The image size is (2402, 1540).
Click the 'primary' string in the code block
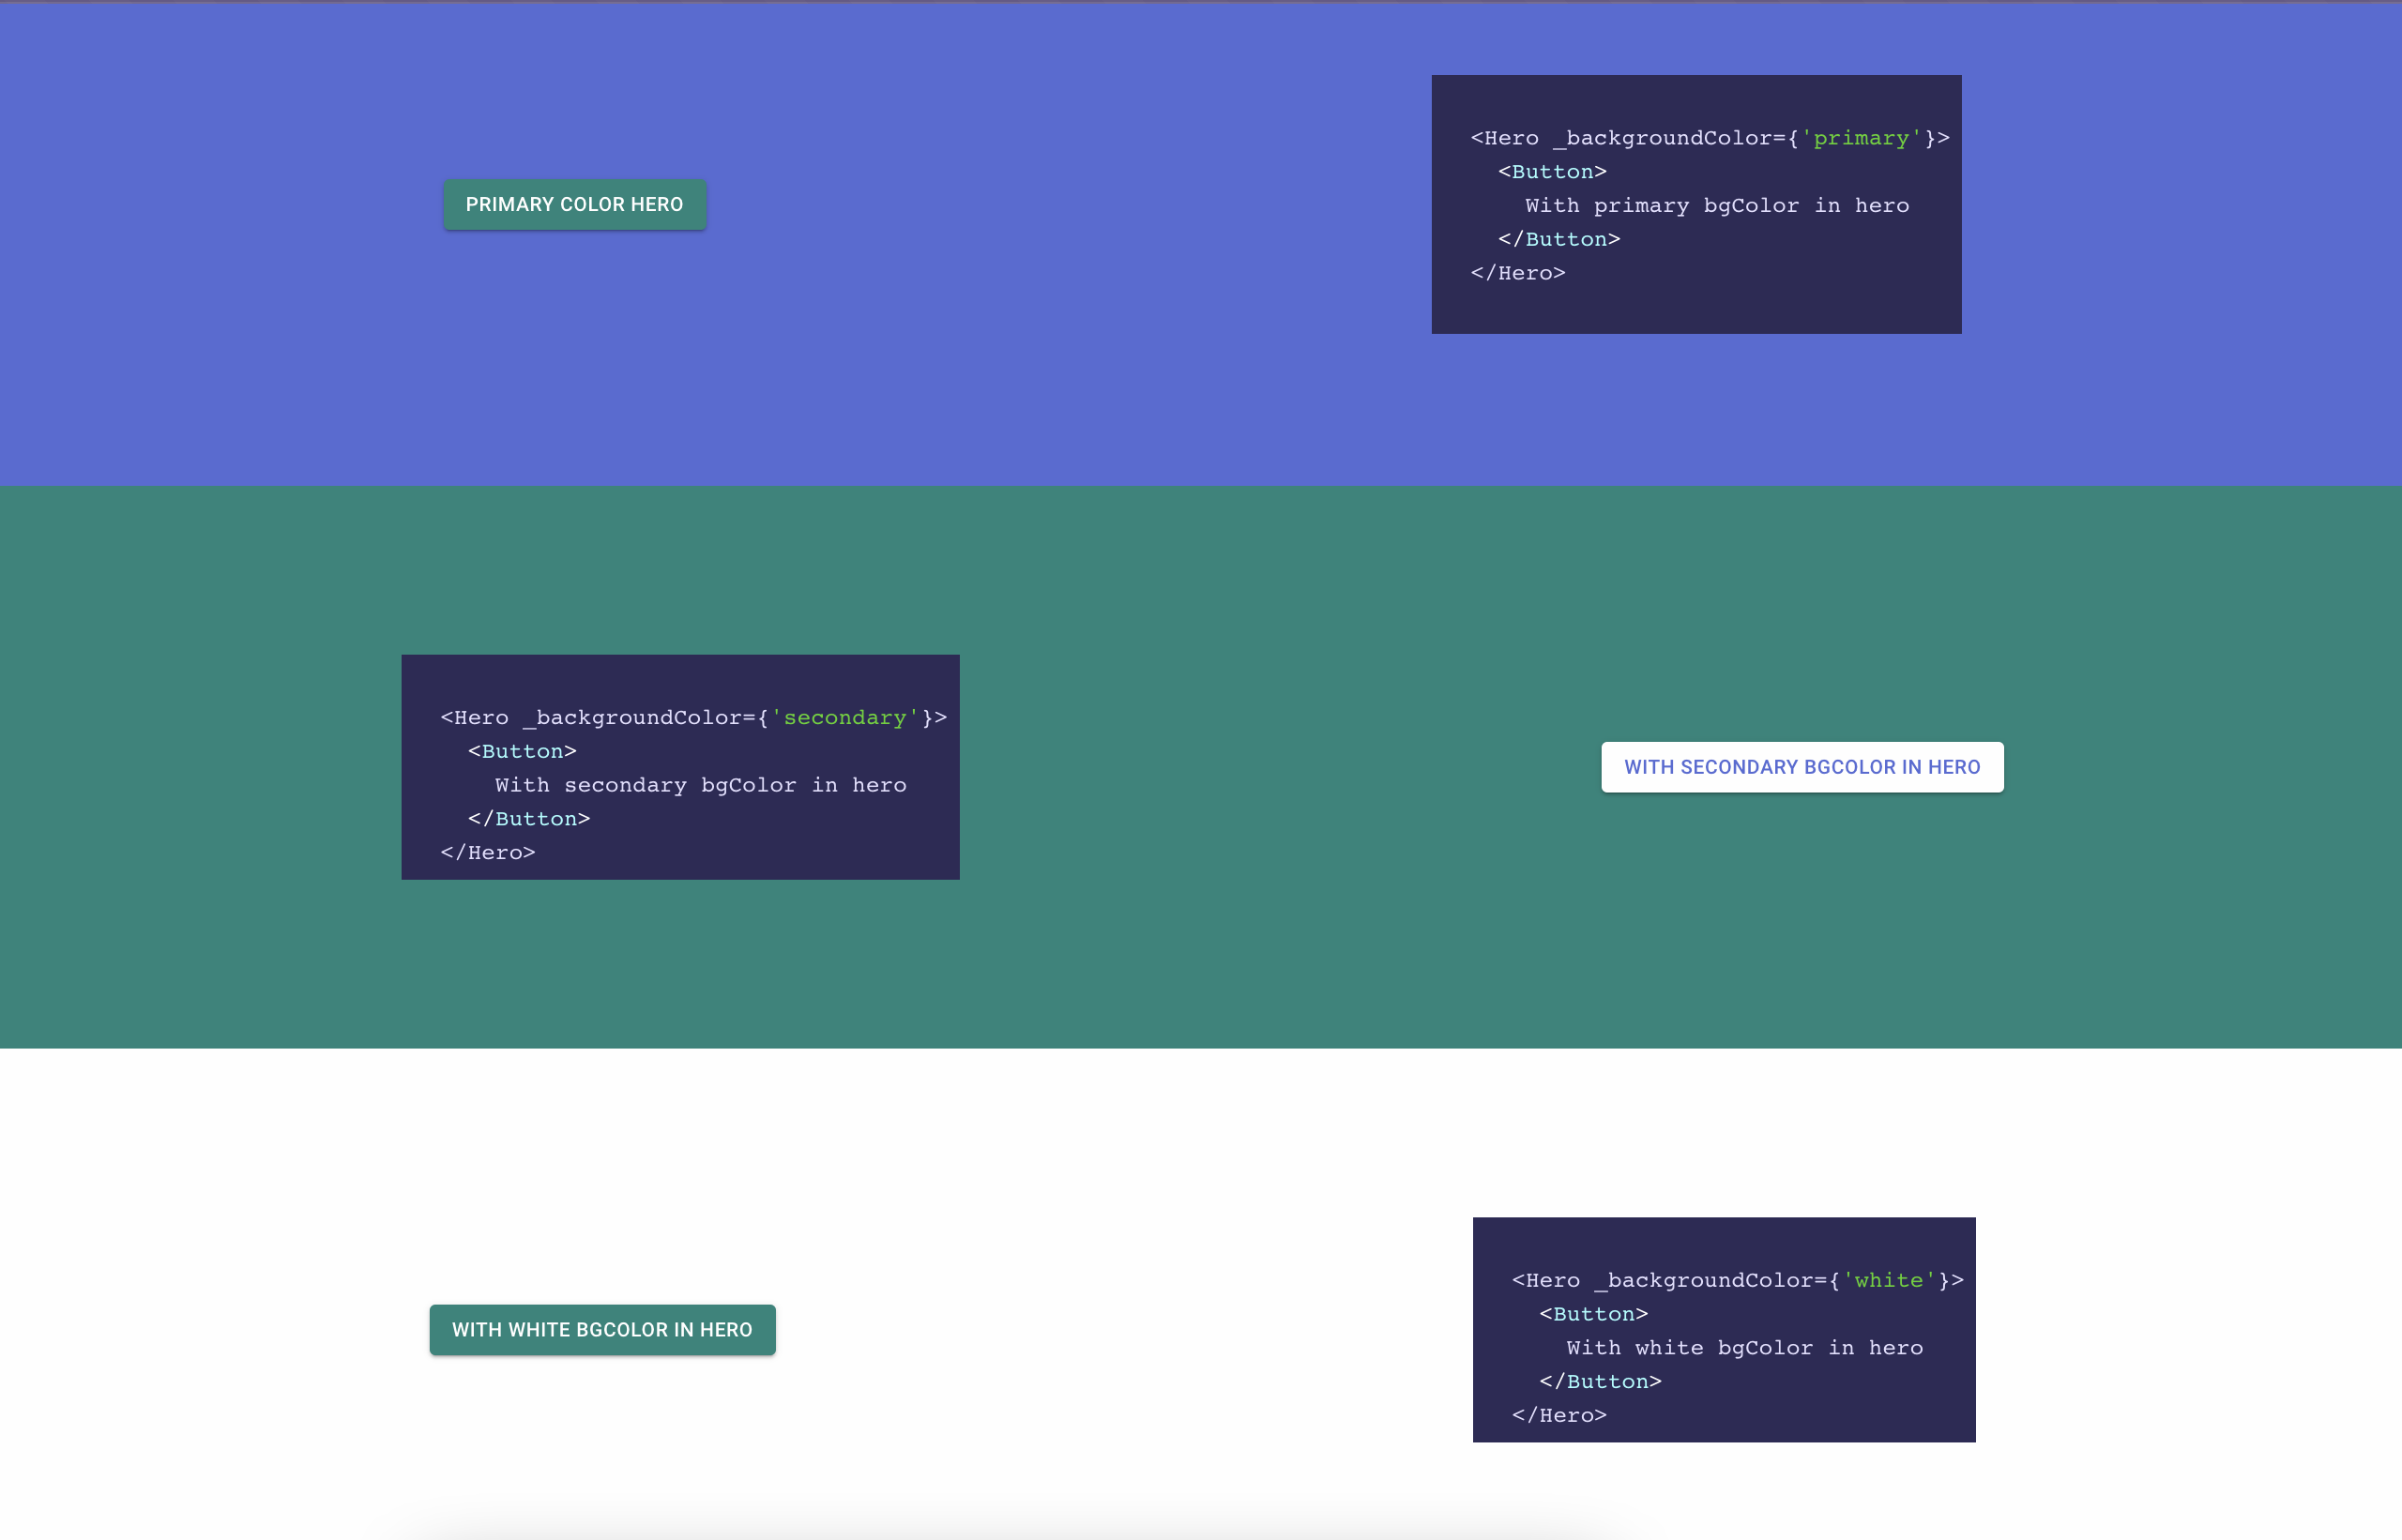coord(1861,138)
